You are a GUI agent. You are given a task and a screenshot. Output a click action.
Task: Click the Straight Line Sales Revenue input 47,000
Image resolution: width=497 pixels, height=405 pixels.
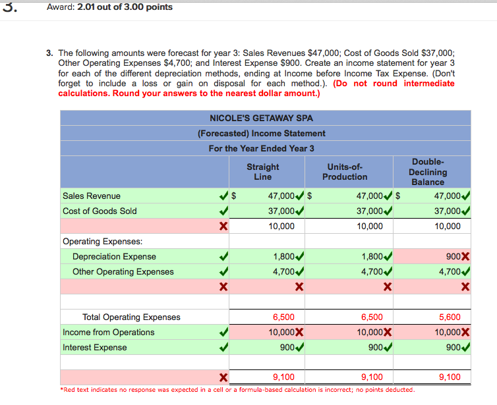(x=267, y=196)
